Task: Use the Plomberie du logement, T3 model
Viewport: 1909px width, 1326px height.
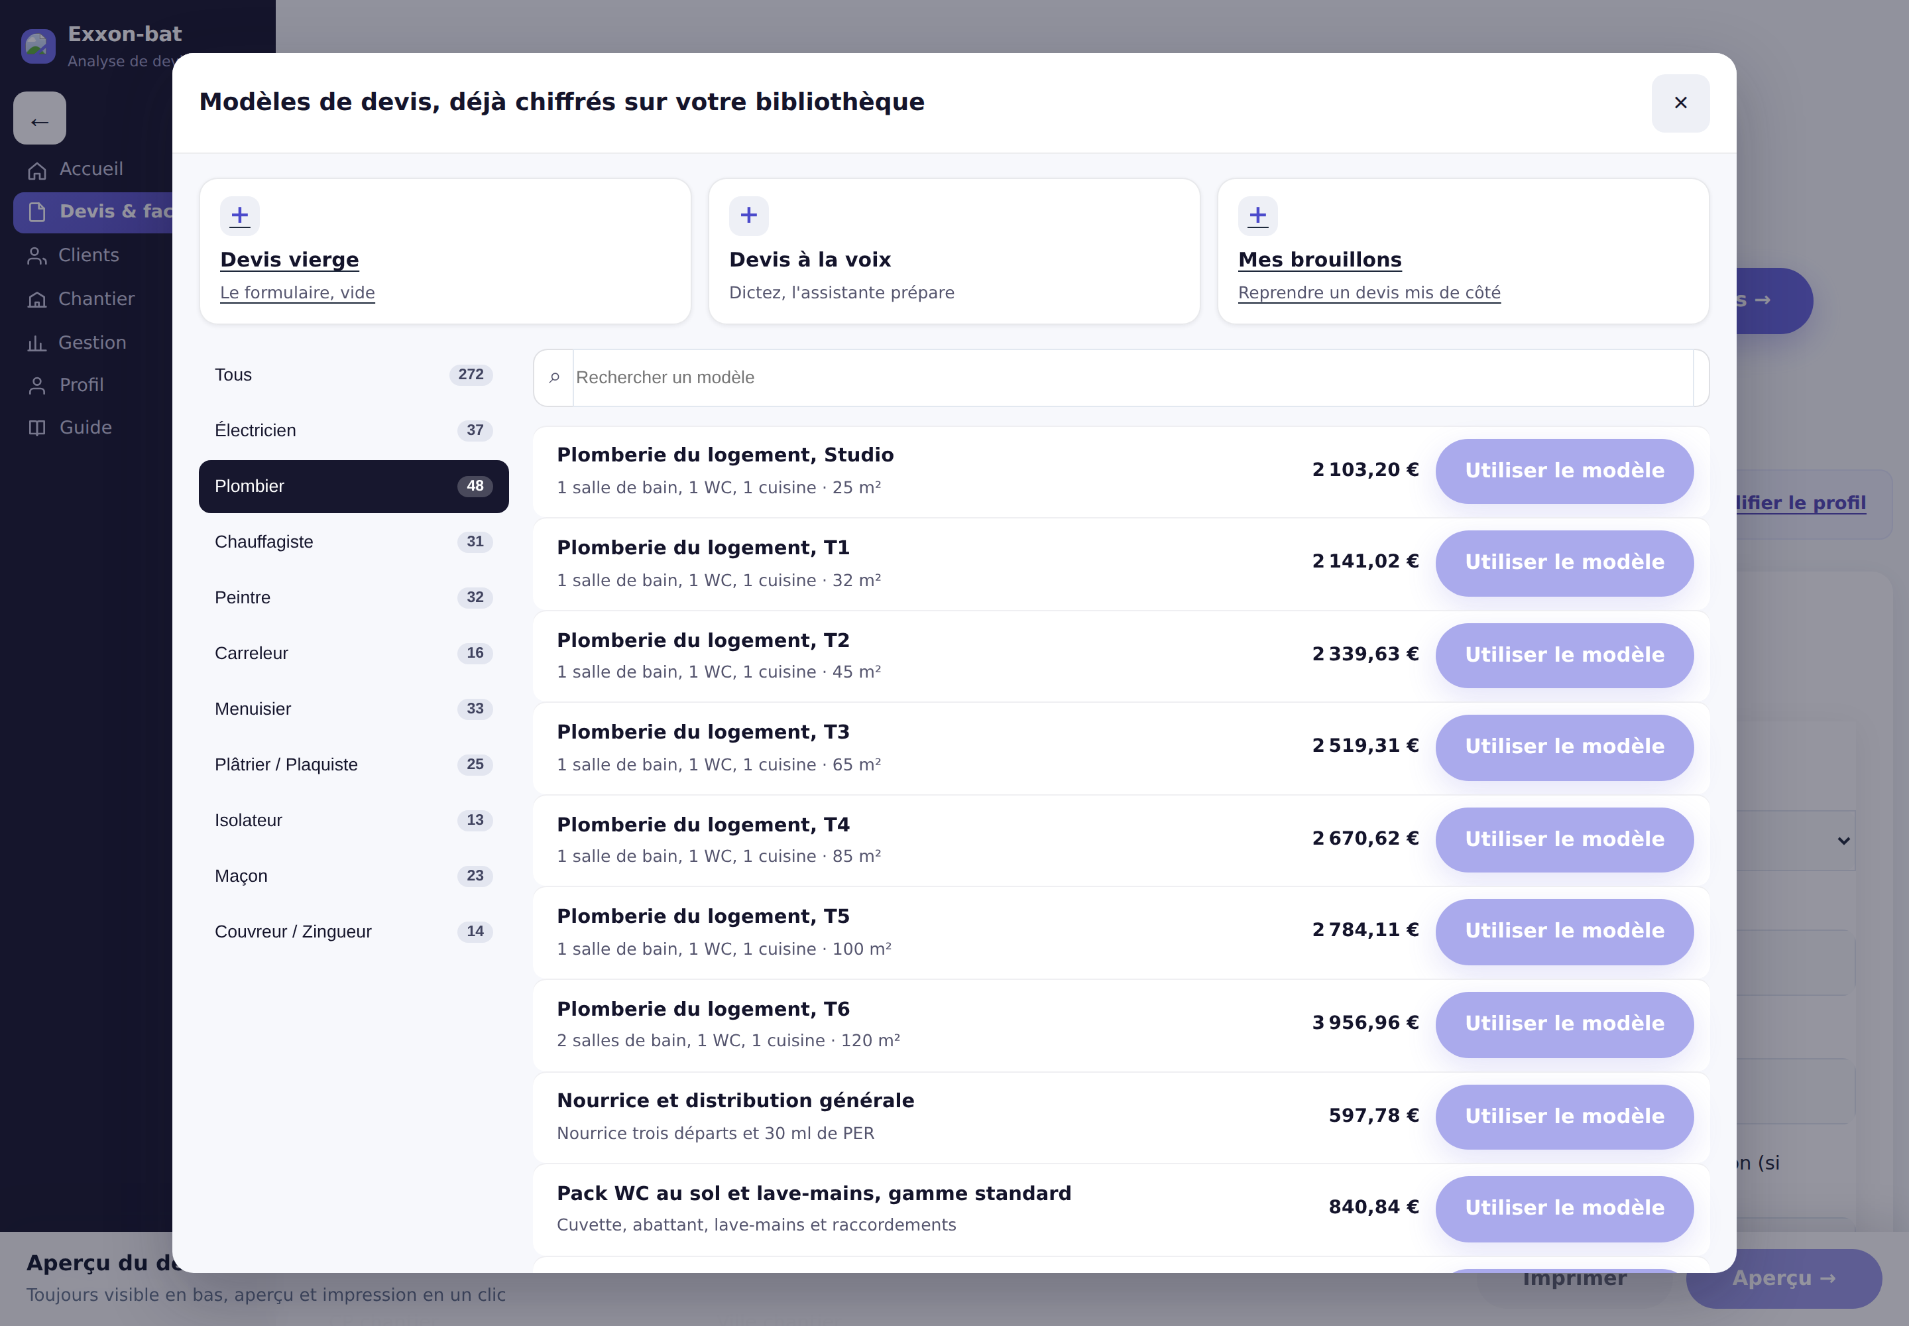Action: tap(1564, 747)
